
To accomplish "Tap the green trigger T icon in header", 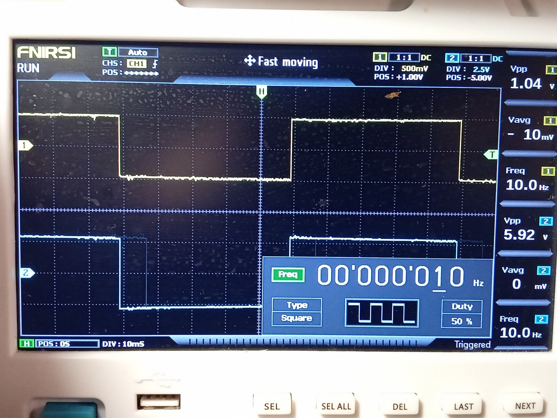I will [x=109, y=52].
